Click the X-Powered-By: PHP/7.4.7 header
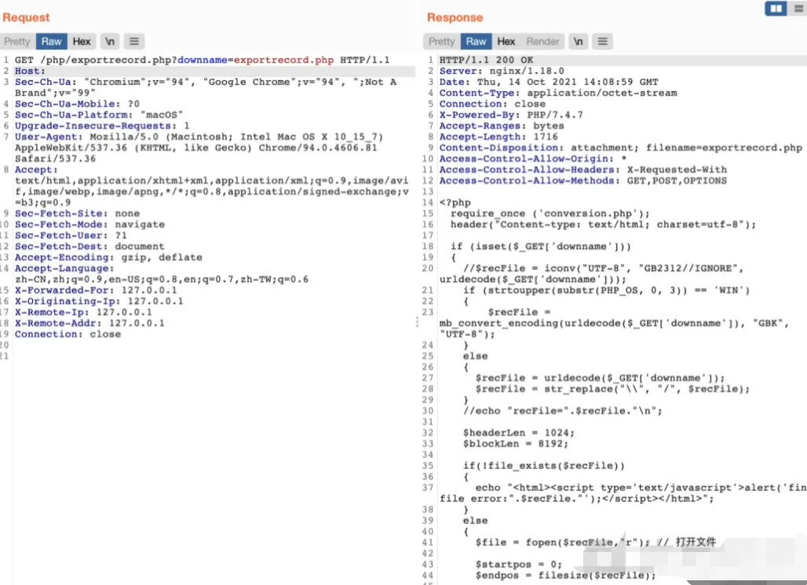807x585 pixels. (511, 115)
